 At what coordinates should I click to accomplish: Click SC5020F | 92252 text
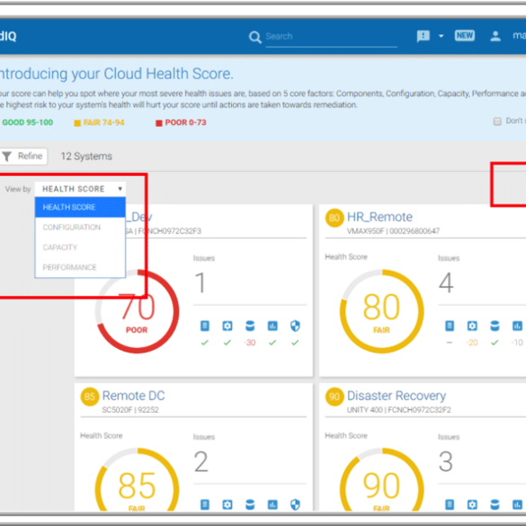(130, 410)
